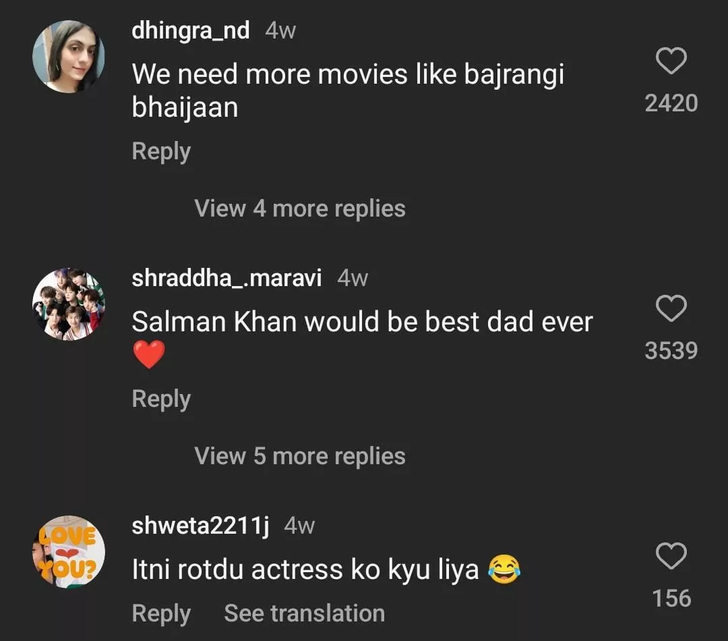The height and width of the screenshot is (641, 728).
Task: Click the 'Itni rotdu actress' comment text
Action: (x=305, y=570)
